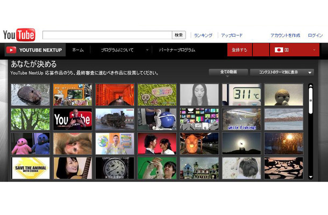The image size is (328, 215).
Task: Open the アップロード link
Action: pyautogui.click(x=232, y=35)
